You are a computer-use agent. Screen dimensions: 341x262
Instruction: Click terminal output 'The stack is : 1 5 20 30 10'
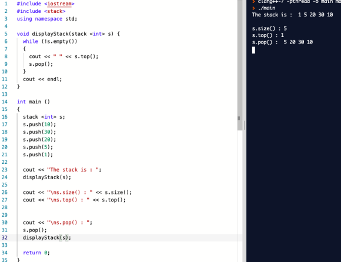tap(293, 15)
